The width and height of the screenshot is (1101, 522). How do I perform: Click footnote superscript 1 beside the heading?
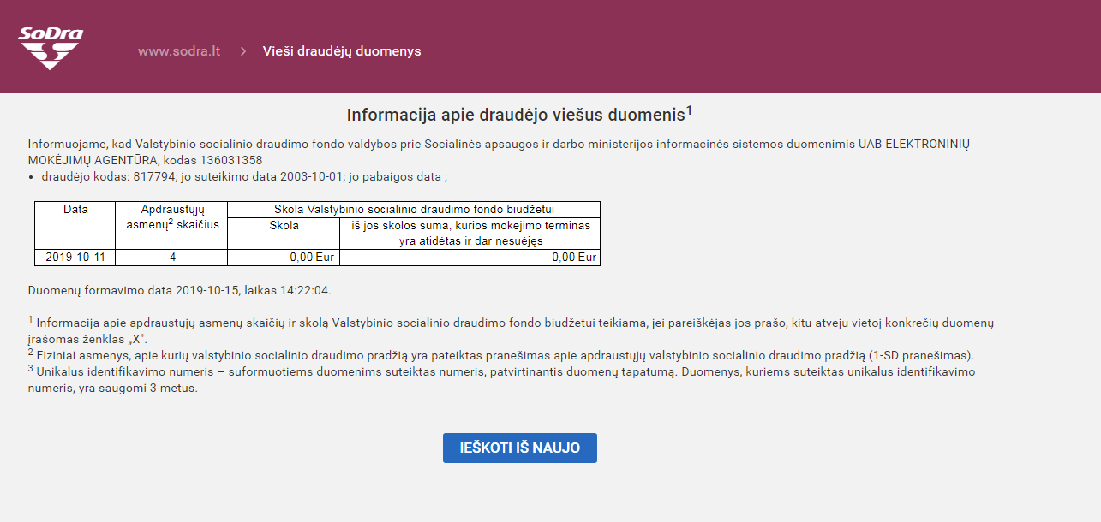[x=690, y=110]
